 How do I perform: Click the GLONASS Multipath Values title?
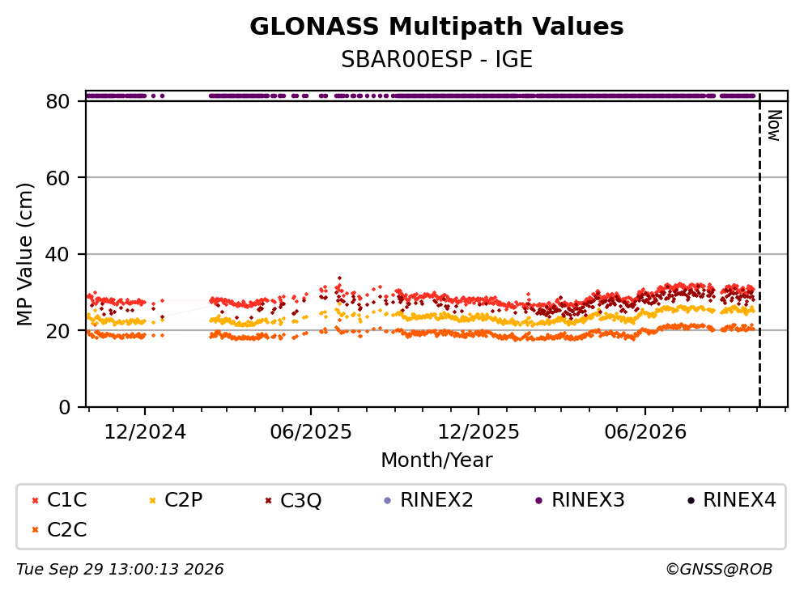tap(436, 27)
